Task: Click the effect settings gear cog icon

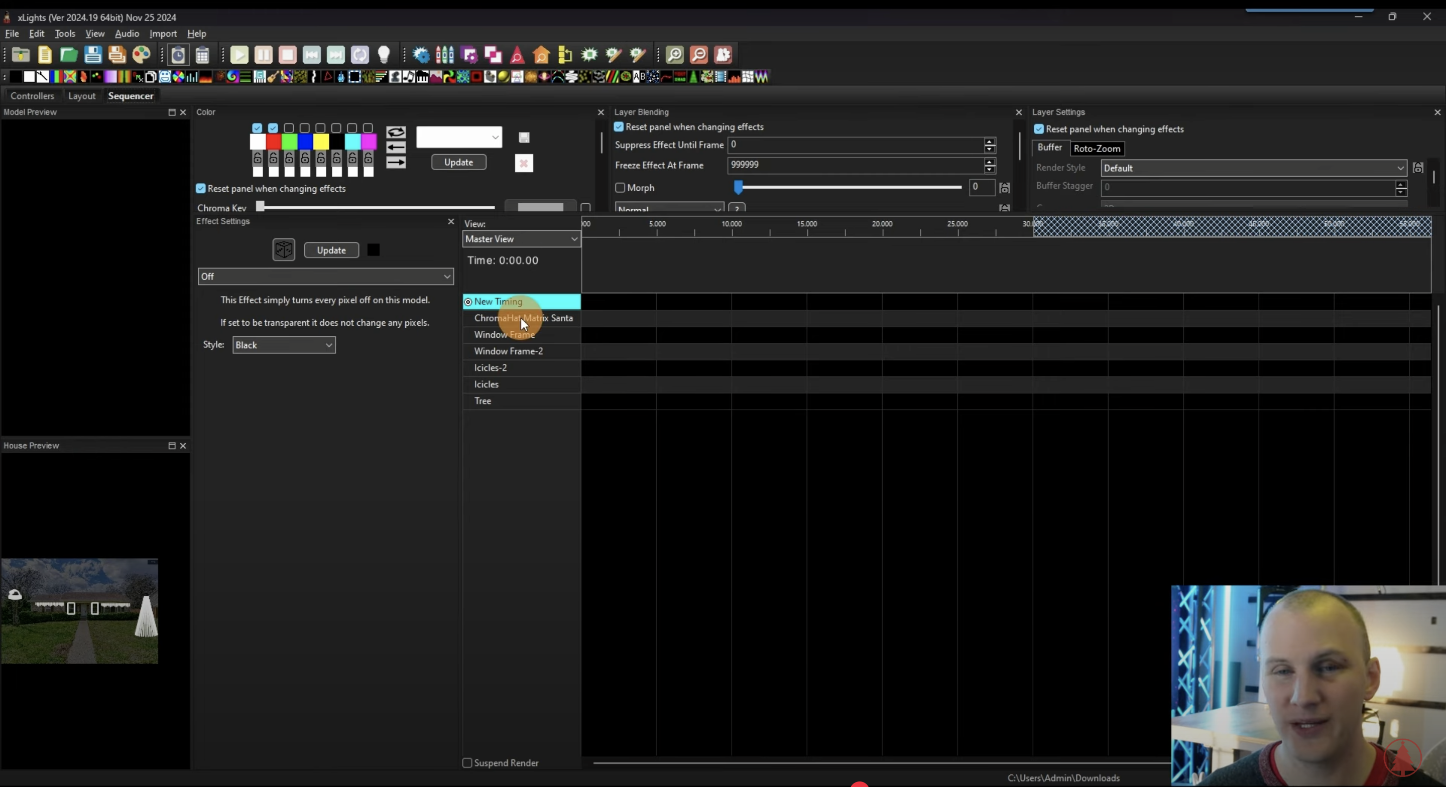Action: (421, 54)
